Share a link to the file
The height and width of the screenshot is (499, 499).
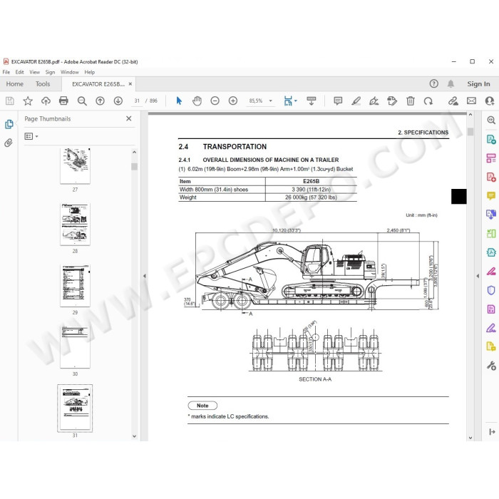click(453, 101)
